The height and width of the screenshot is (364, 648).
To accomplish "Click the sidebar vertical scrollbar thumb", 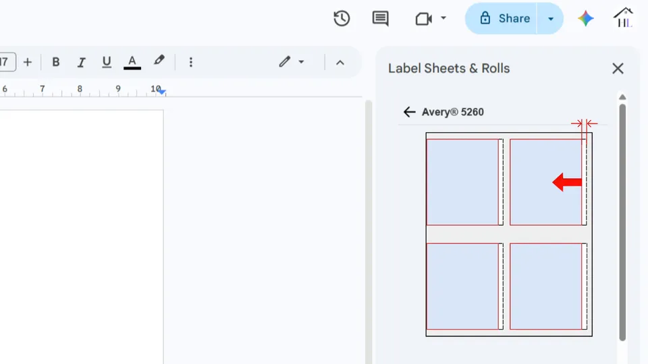I will click(622, 222).
